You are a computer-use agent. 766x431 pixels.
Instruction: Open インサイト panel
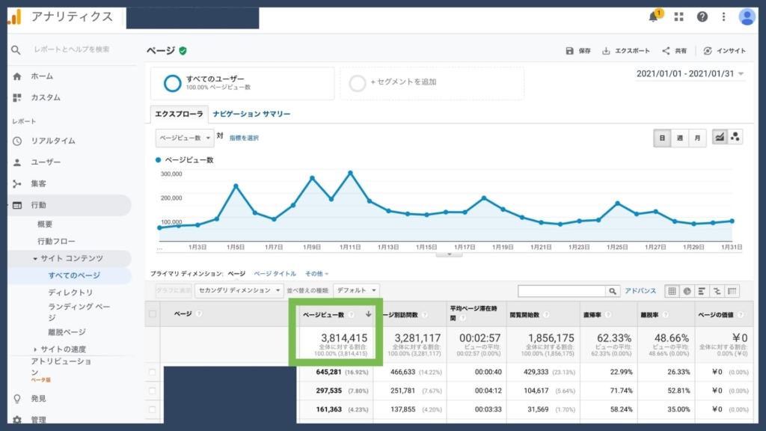724,51
